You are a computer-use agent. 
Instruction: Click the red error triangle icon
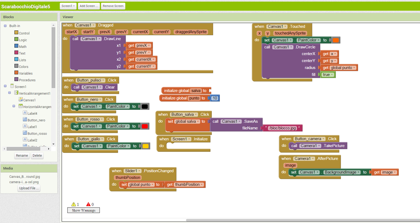[88, 204]
